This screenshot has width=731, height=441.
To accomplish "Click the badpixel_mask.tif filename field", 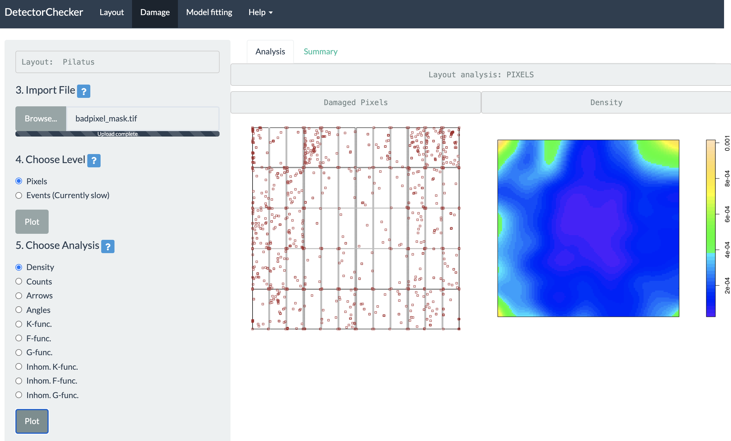I will click(143, 119).
